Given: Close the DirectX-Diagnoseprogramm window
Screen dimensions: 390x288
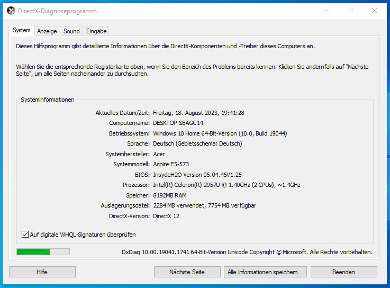Looking at the screenshot, I should (x=375, y=11).
